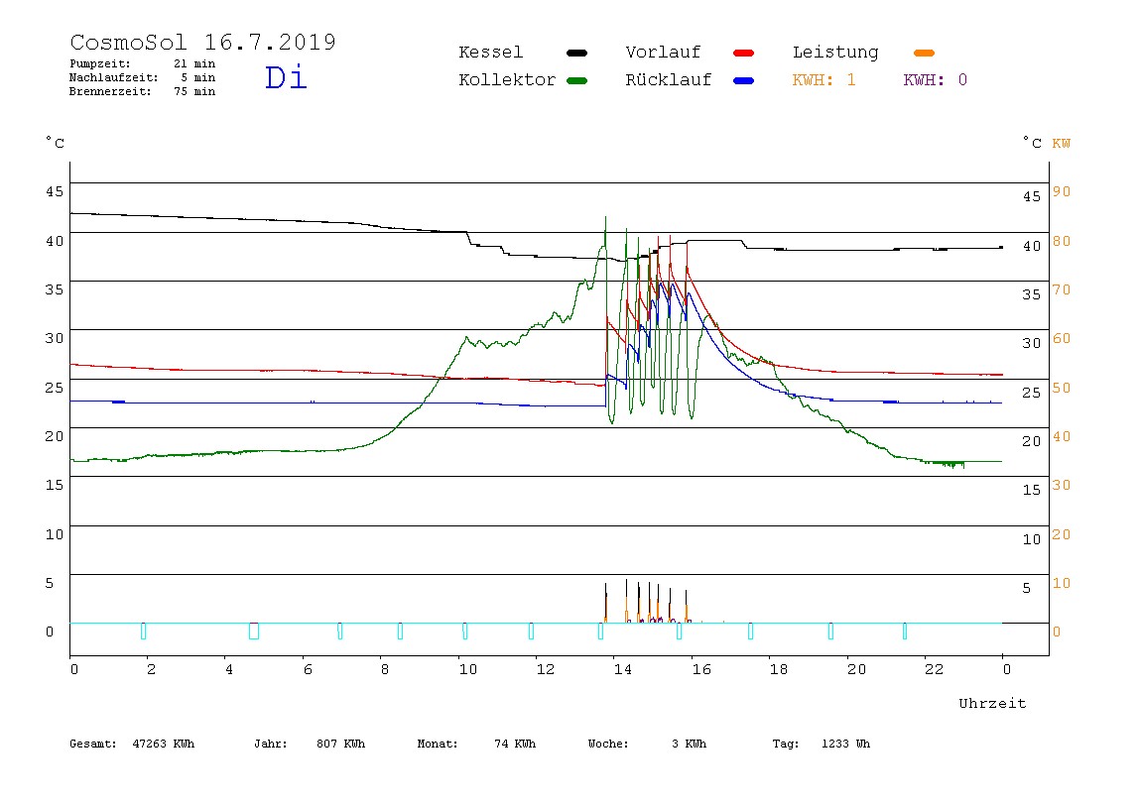
Task: Click the orange 70 on the KW axis
Action: click(x=1062, y=289)
